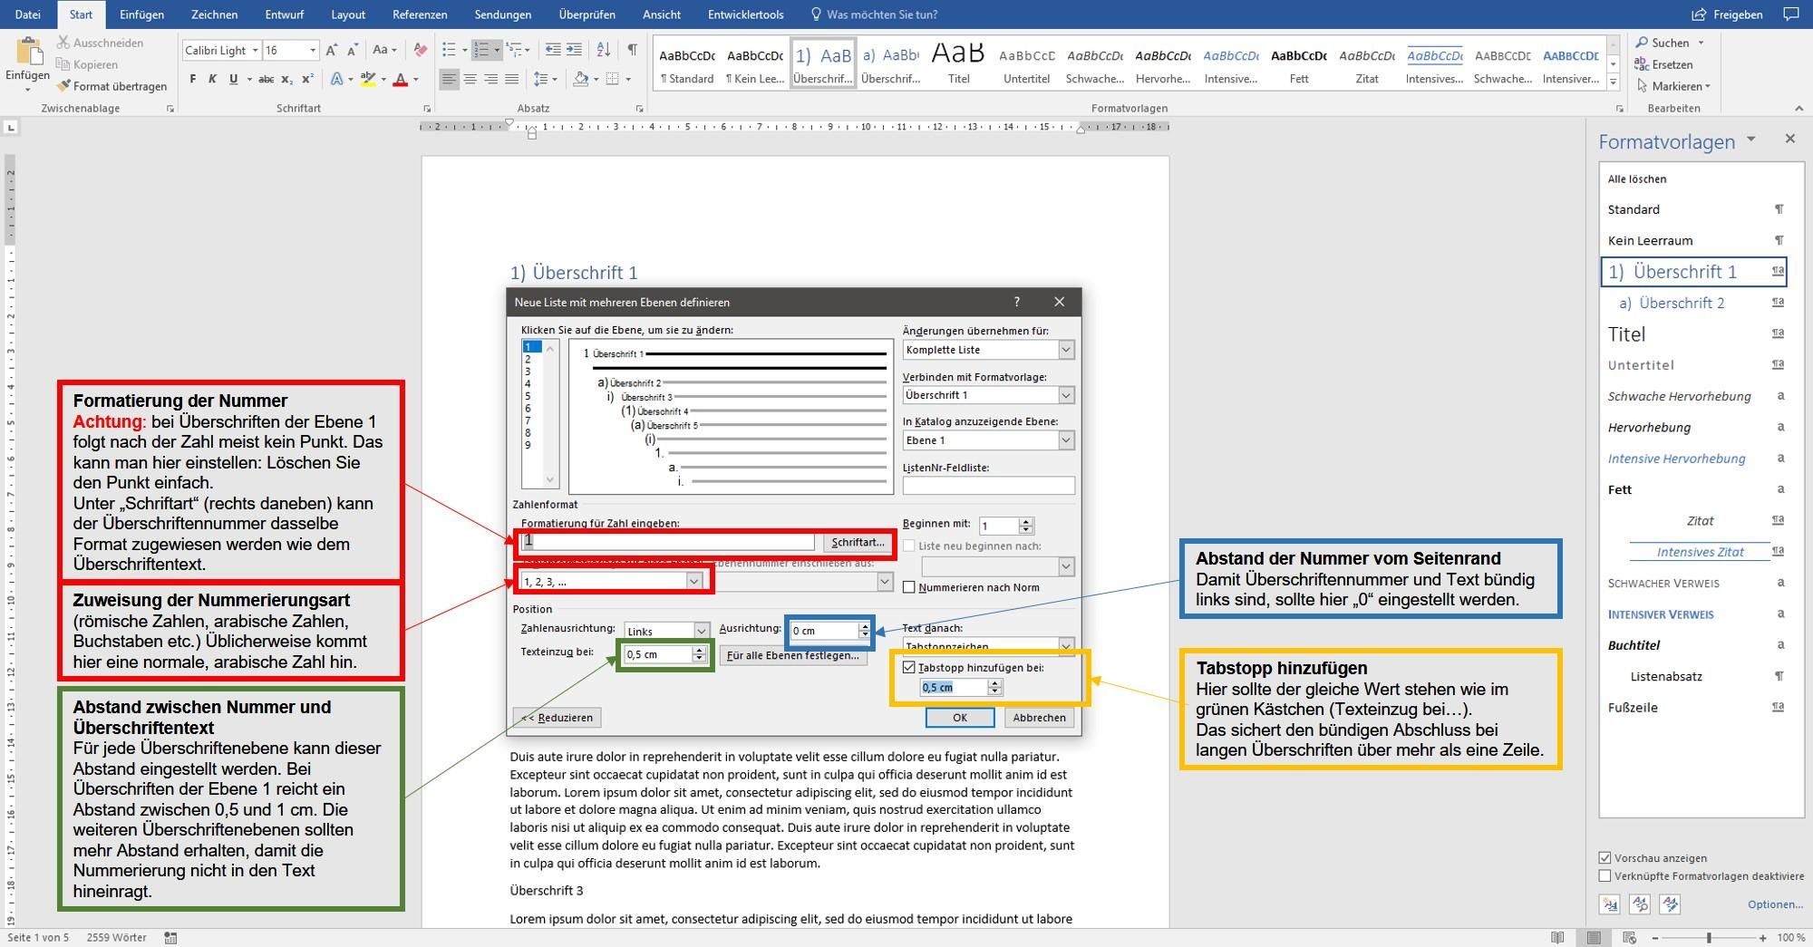This screenshot has height=947, width=1813.
Task: Apply Titel style from ribbon gallery
Action: (958, 62)
